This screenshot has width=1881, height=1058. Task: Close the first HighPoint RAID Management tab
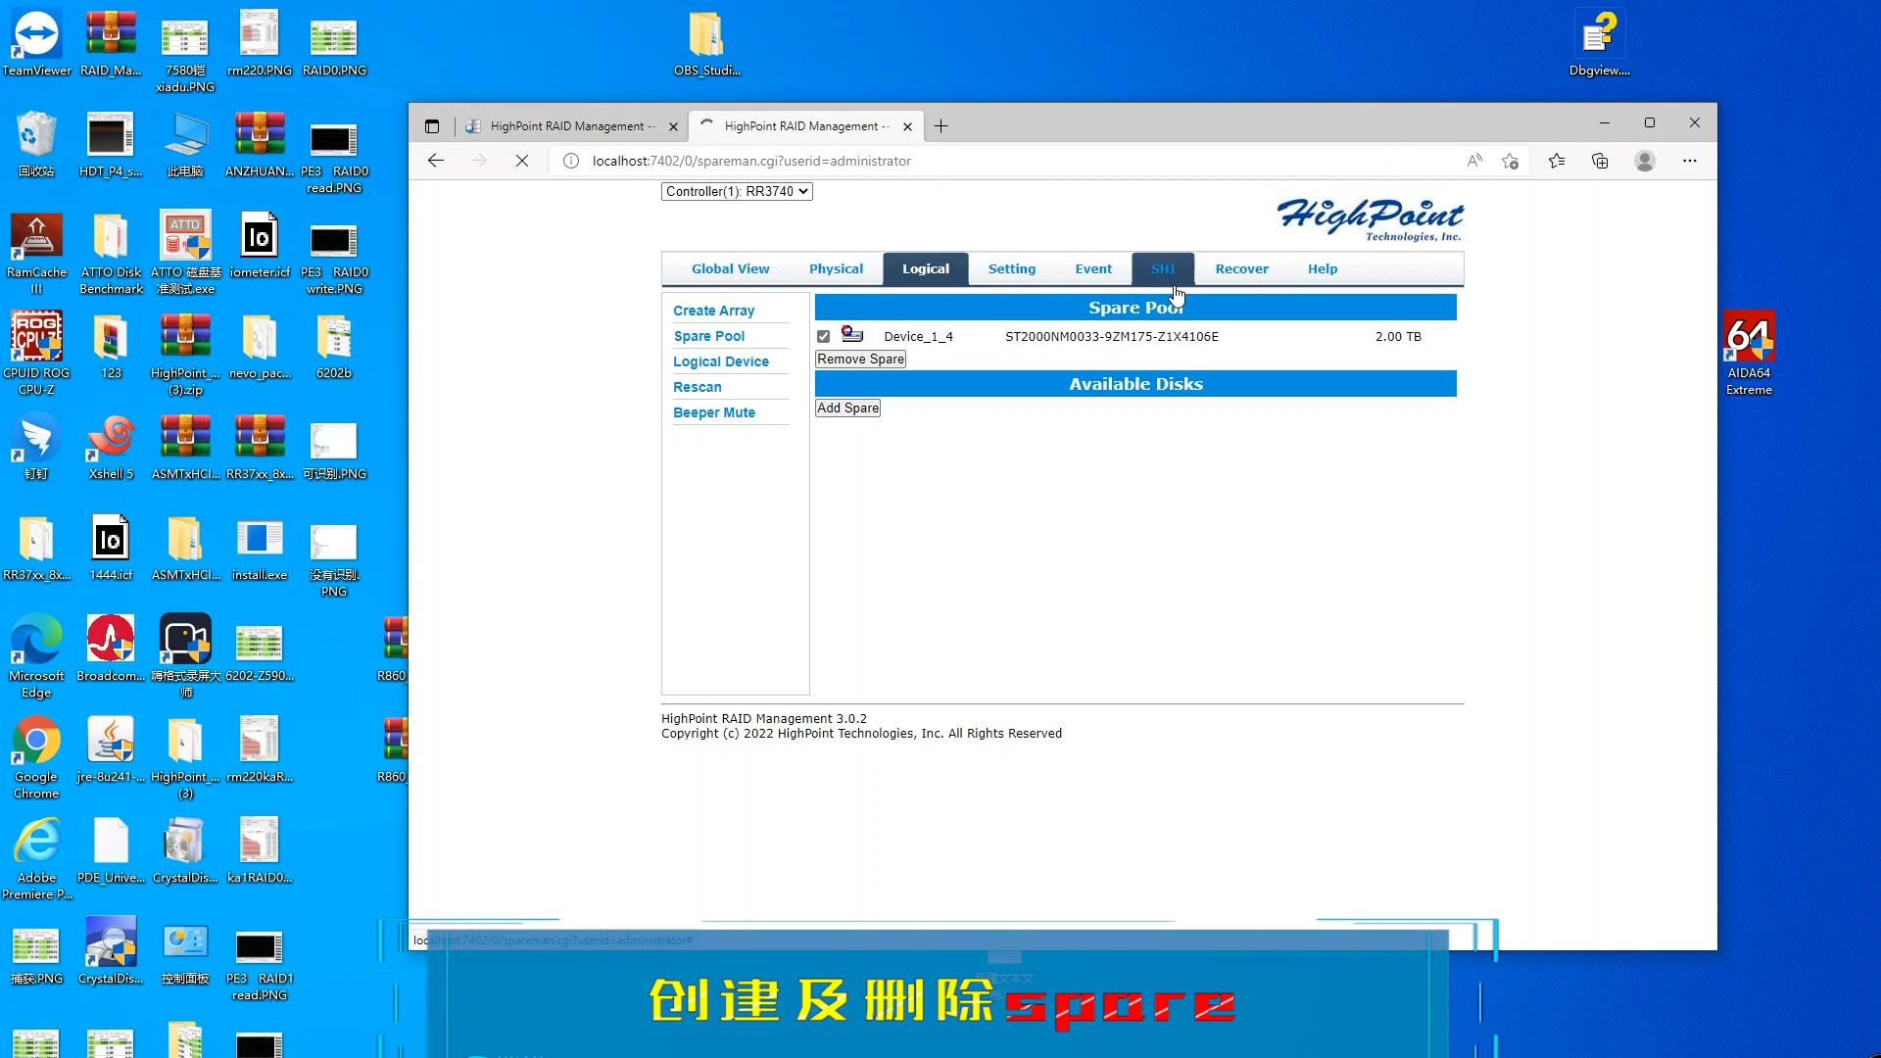point(673,126)
